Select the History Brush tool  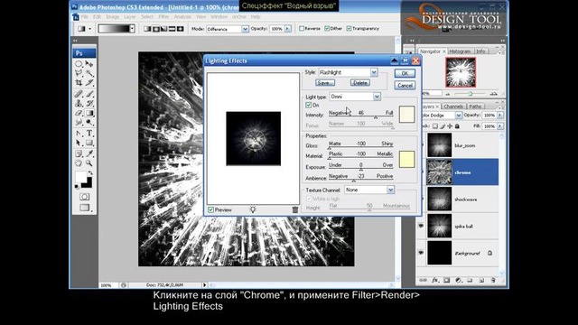point(89,103)
